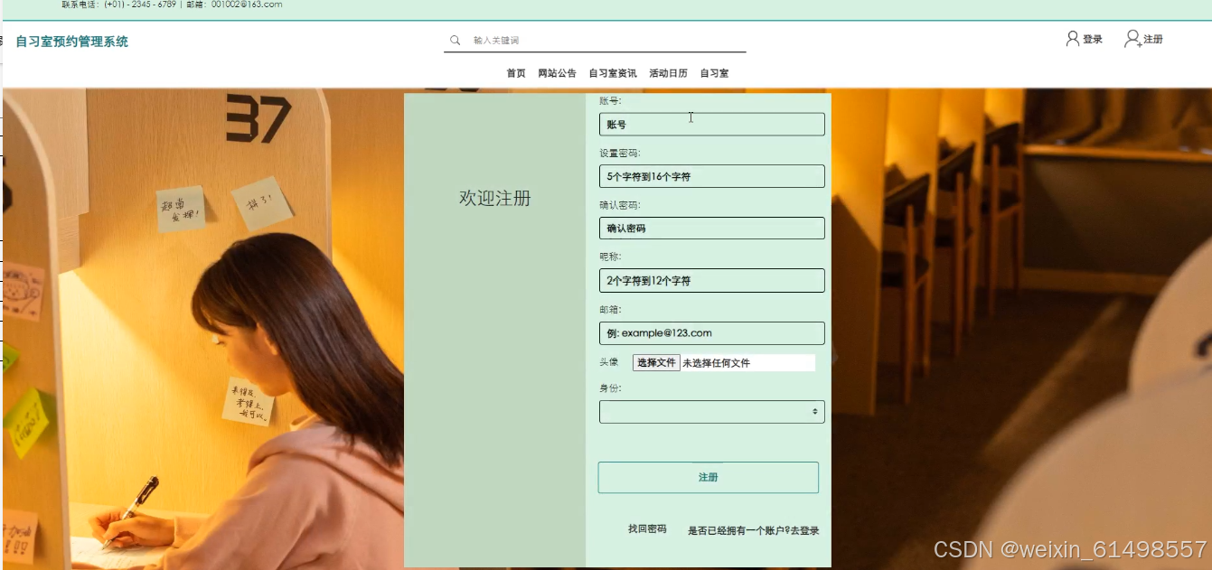Open 活动日历 menu item
The image size is (1212, 570).
tap(668, 73)
